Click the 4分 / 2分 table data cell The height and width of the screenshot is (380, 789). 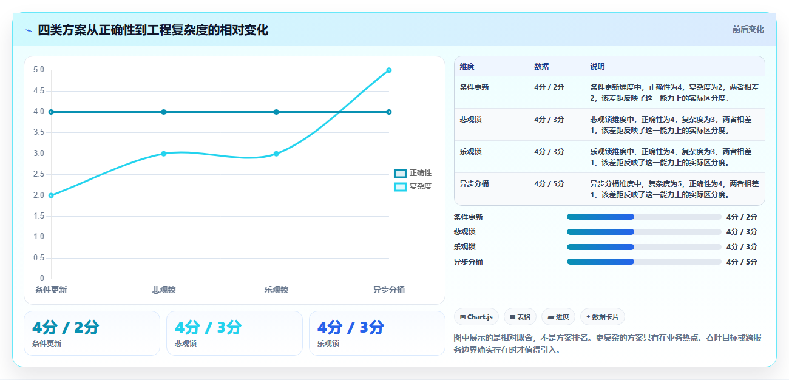(549, 87)
